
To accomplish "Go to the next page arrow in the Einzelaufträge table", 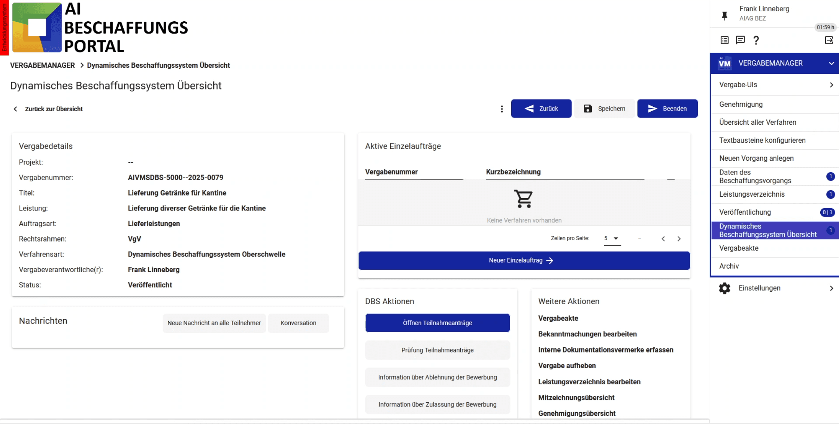I will click(x=679, y=239).
